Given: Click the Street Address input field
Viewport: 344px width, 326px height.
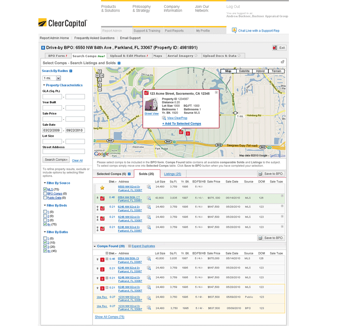Looking at the screenshot, I should pos(64,151).
